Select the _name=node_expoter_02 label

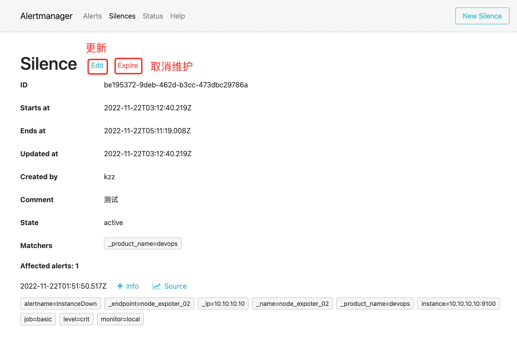tap(293, 304)
